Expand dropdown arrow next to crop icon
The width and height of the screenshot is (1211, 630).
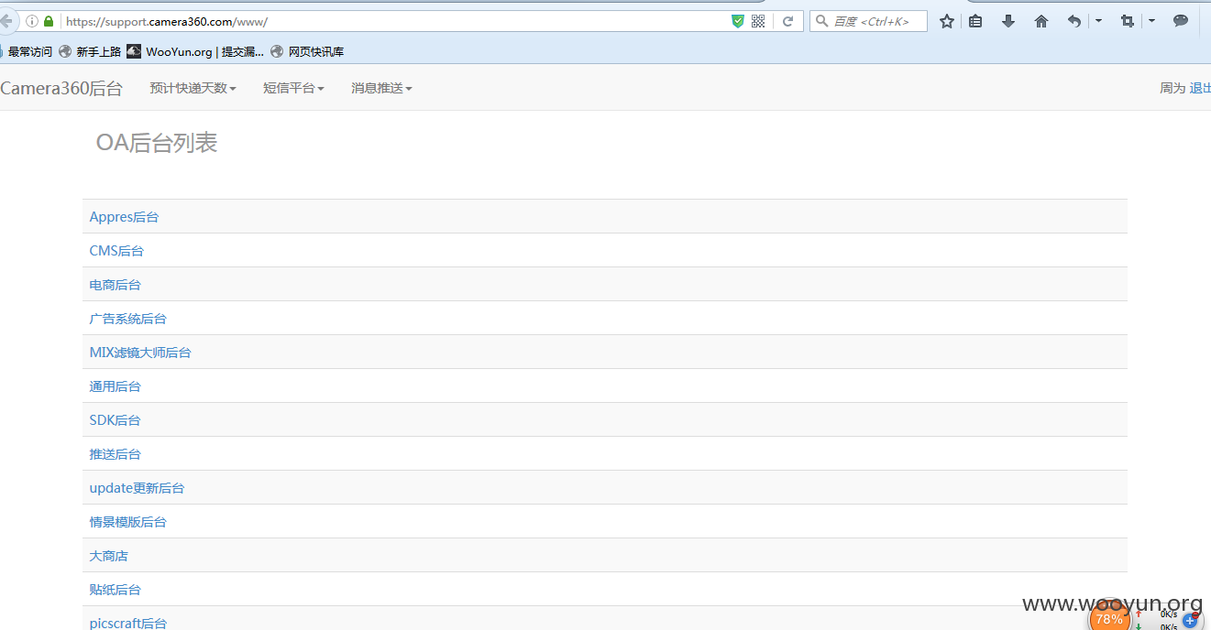coord(1151,21)
